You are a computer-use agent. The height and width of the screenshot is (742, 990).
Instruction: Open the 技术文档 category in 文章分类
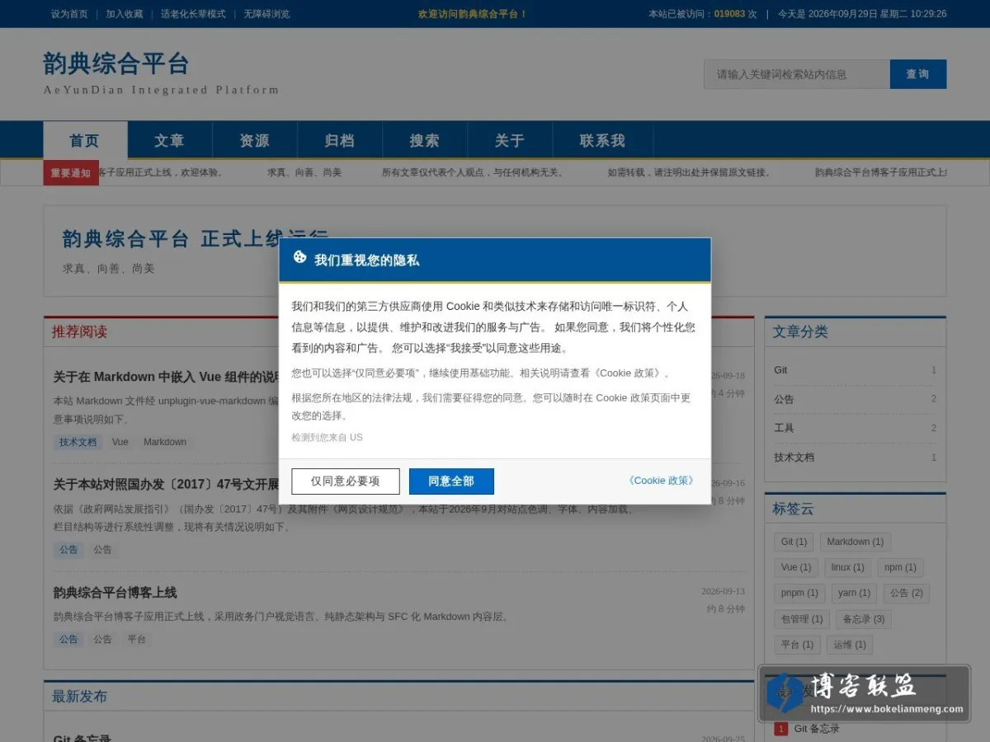pos(855,458)
